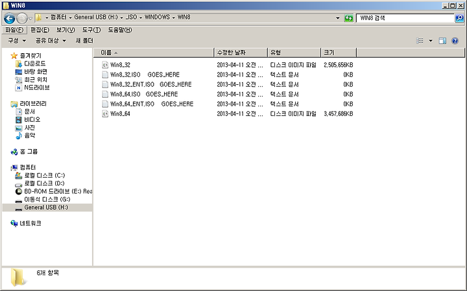Open 이동식 디스크 (G:)

(x=47, y=200)
